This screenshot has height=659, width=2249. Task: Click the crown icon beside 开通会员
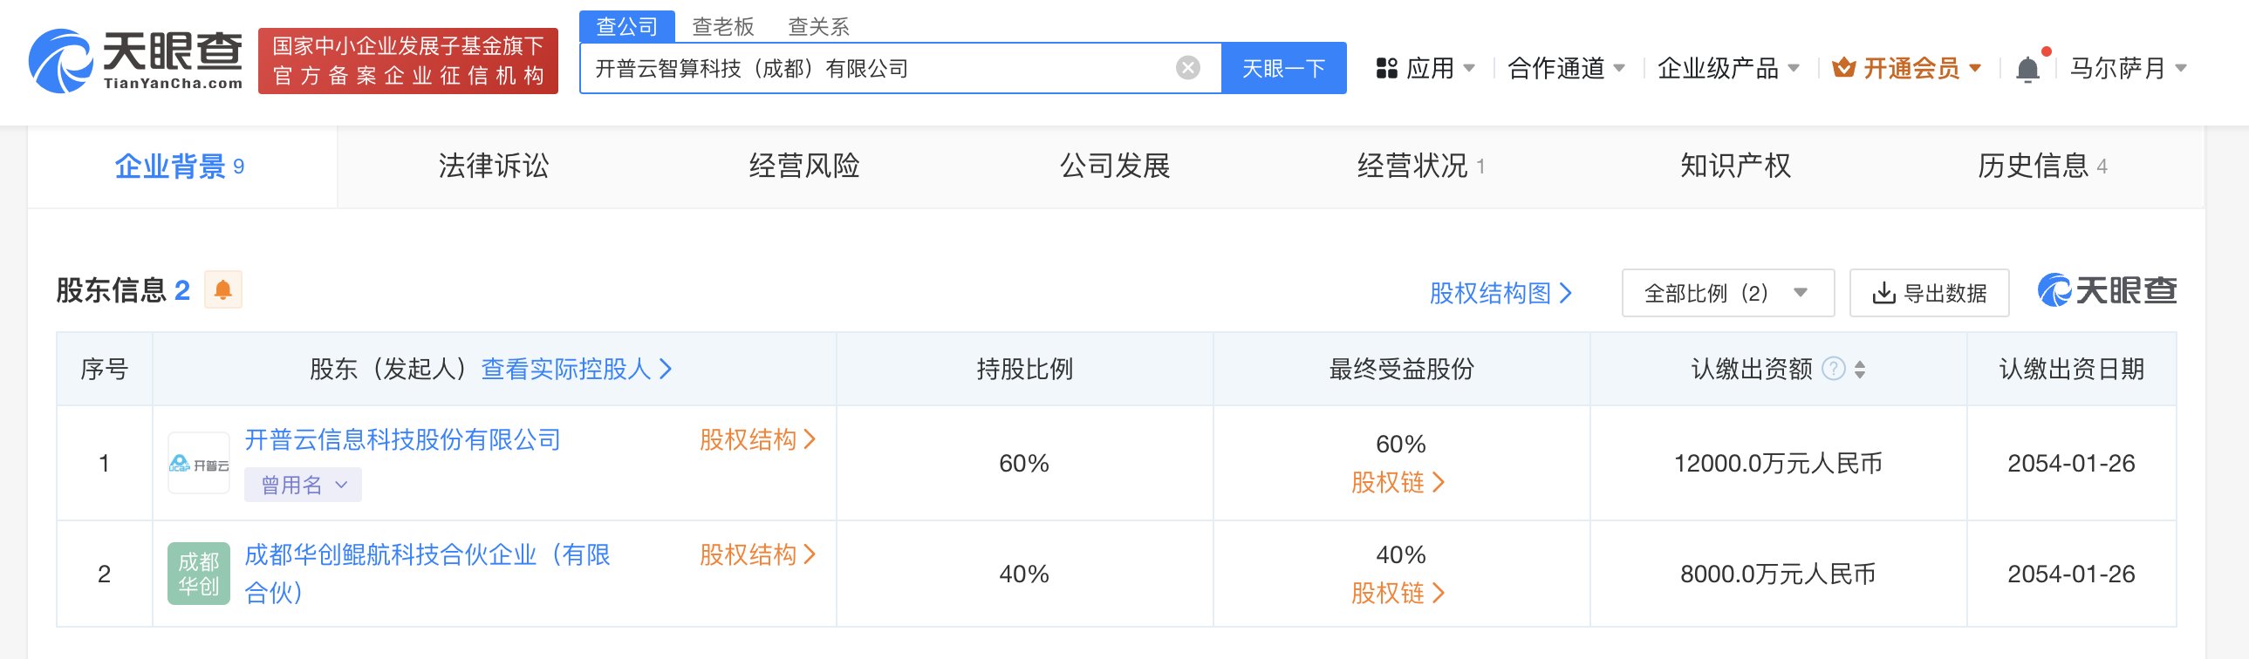pyautogui.click(x=1843, y=67)
